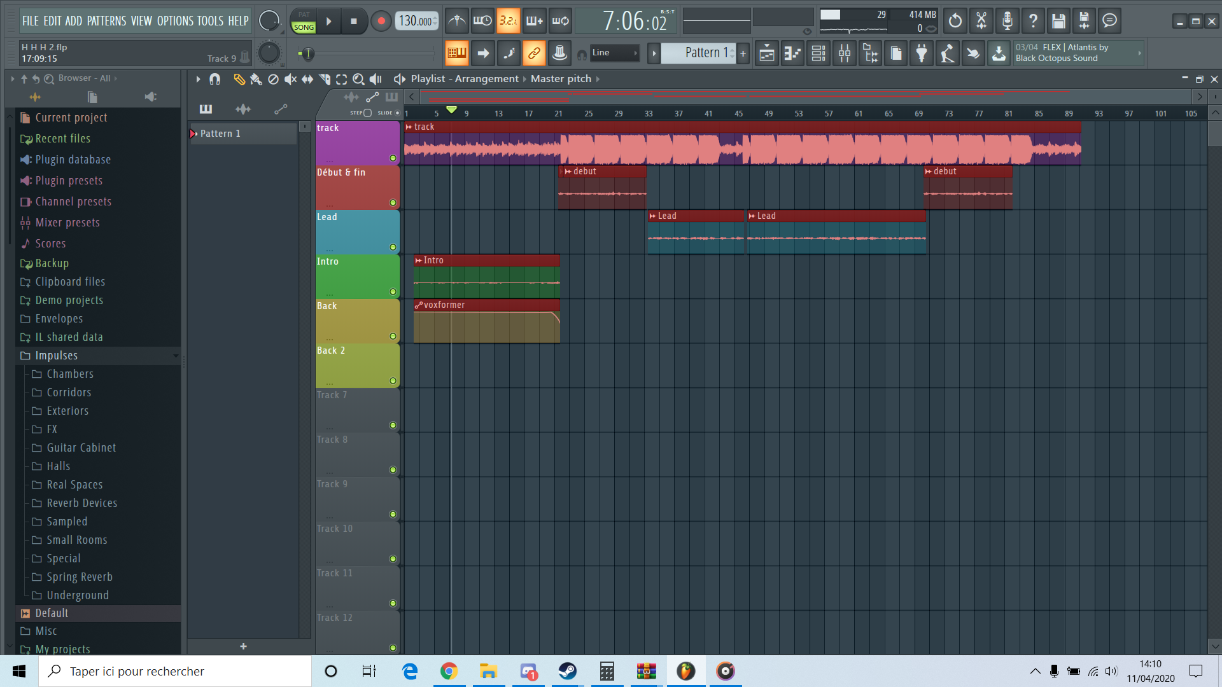The height and width of the screenshot is (687, 1222).
Task: Open the piano roll view
Action: click(x=792, y=54)
